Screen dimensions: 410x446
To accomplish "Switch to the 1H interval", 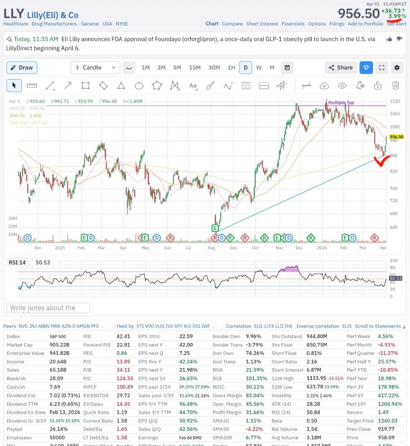I will (231, 68).
